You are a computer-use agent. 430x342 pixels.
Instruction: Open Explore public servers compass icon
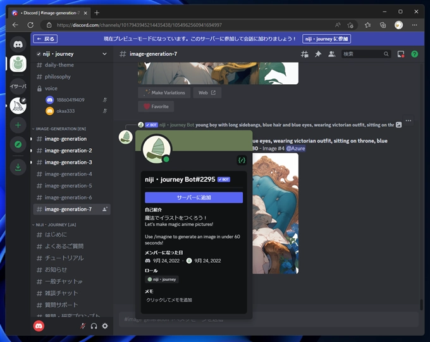click(18, 144)
